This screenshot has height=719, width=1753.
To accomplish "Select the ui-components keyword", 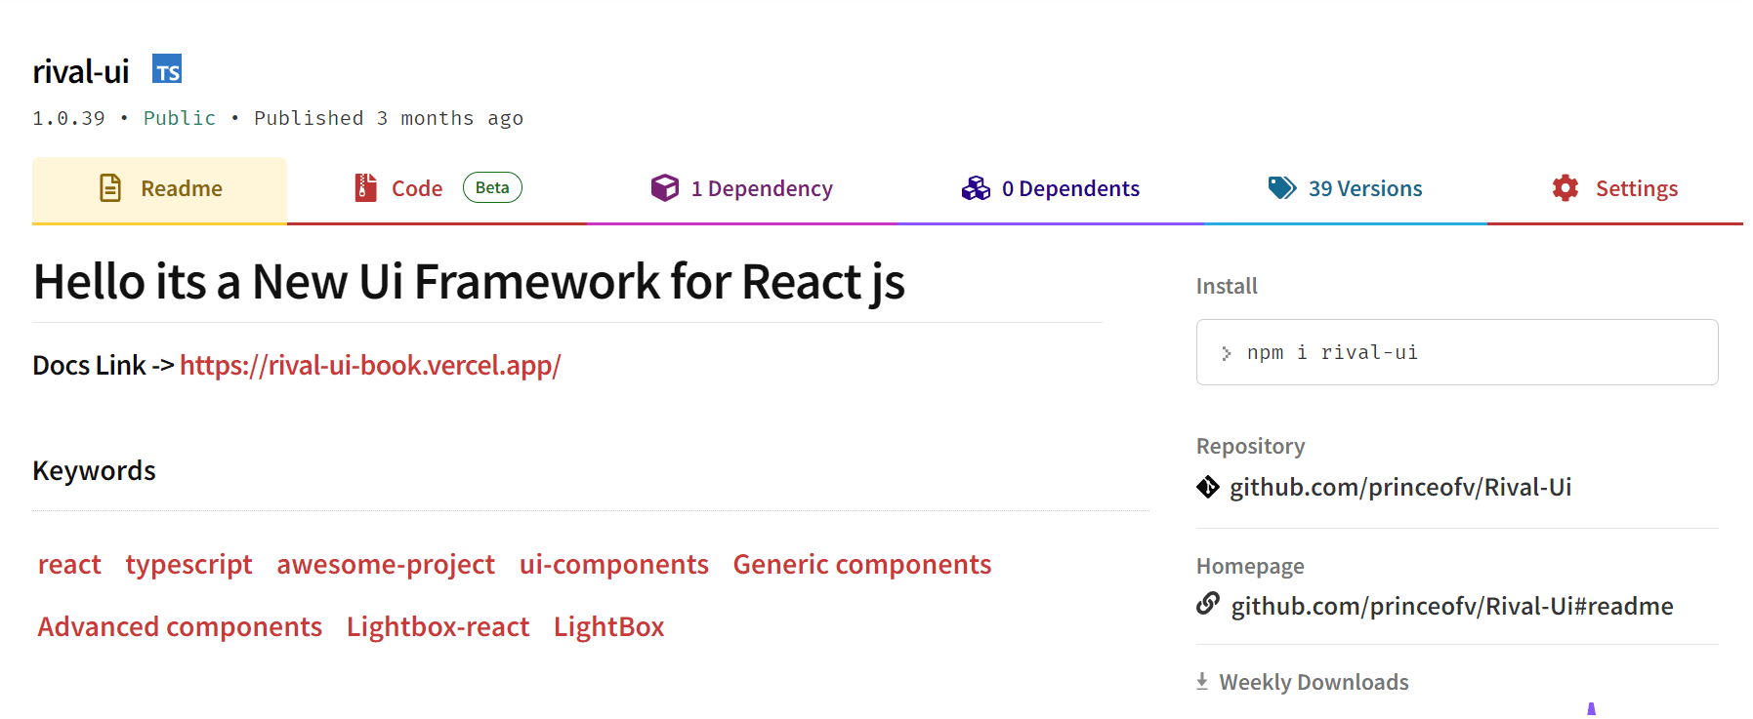I will (614, 565).
